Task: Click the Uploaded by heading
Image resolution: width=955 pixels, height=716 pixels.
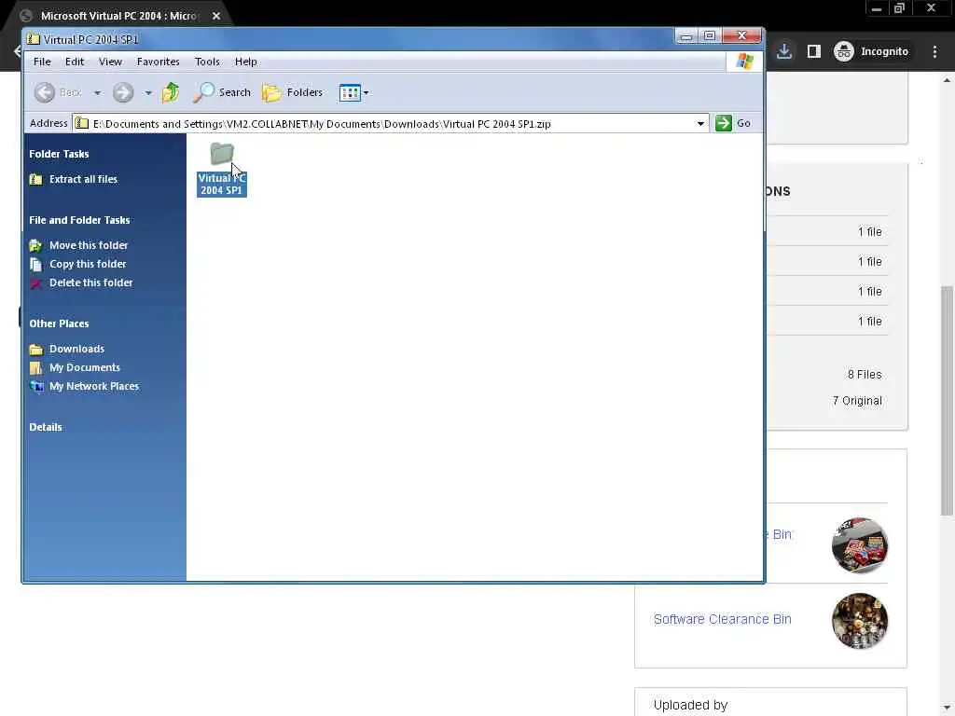Action: (x=691, y=705)
